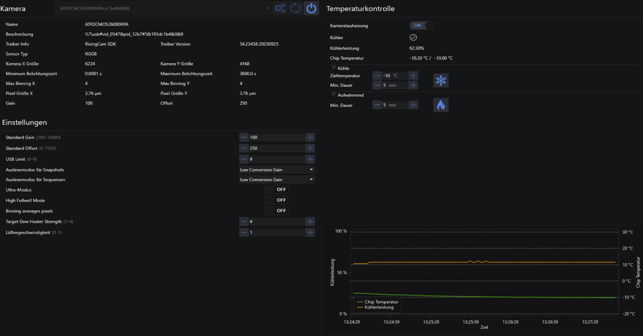The image size is (643, 336).
Task: Toggle Kameratauheizung switch off
Action: click(x=422, y=25)
